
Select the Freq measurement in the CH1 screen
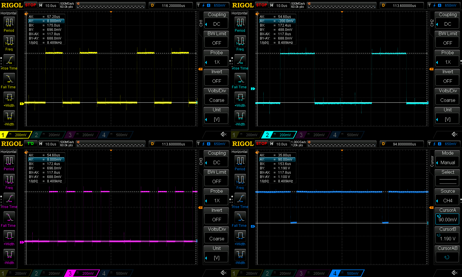pos(9,44)
